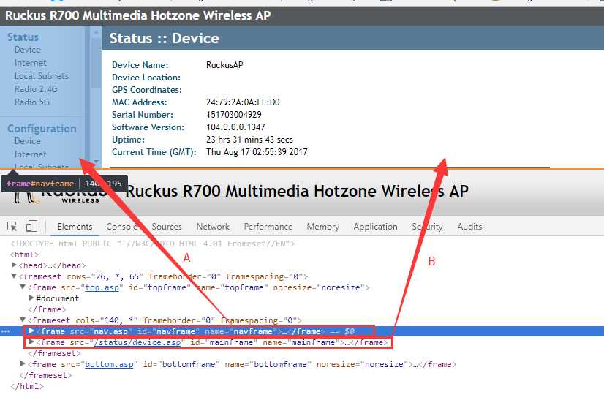
Task: Click the device name value RuckusAP
Action: (224, 65)
